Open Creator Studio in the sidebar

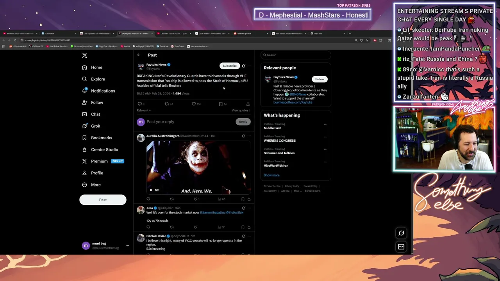tap(100, 149)
